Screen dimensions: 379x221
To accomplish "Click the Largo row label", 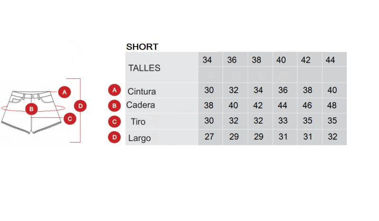I will click(x=139, y=138).
